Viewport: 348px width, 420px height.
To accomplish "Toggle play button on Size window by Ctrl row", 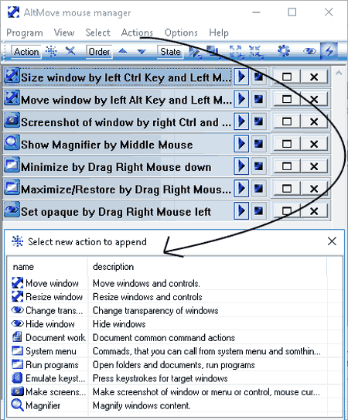I will (241, 77).
